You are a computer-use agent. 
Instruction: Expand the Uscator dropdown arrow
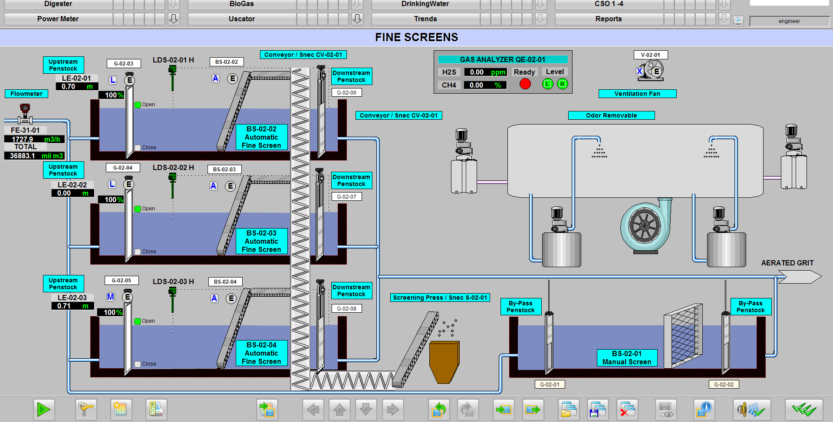click(357, 19)
